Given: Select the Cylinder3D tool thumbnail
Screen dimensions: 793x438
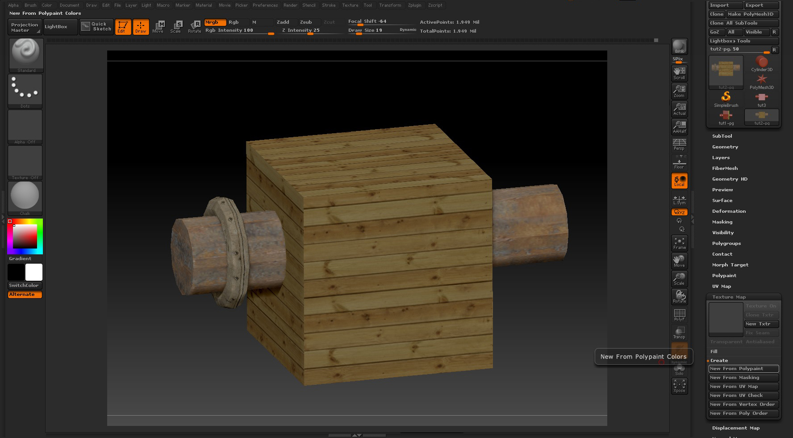Looking at the screenshot, I should 762,63.
